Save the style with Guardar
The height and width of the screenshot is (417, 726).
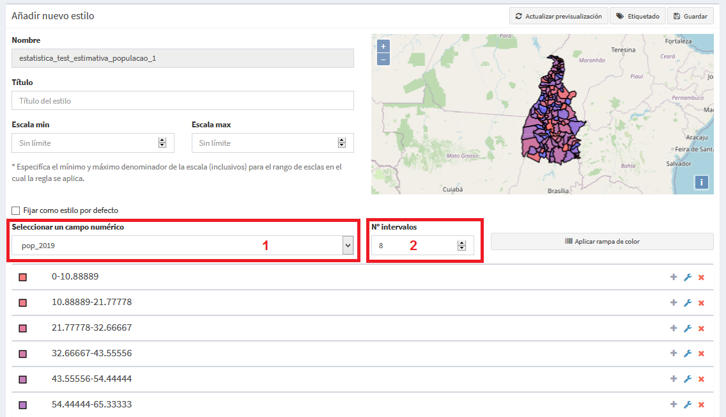690,16
